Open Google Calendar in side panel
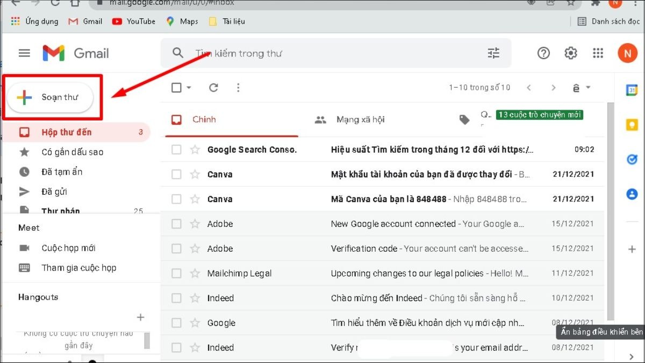This screenshot has height=363, width=645. [632, 90]
